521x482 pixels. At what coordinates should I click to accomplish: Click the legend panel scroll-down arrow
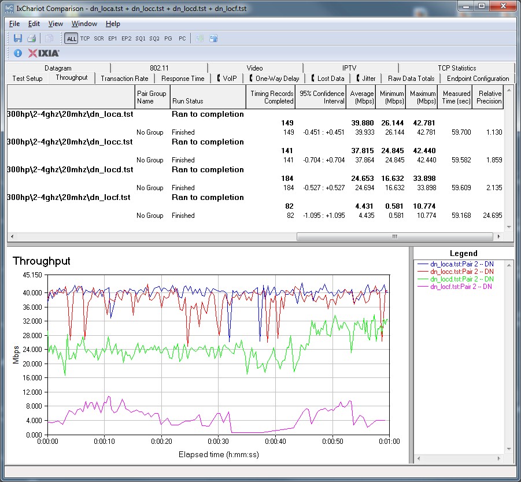pos(509,449)
